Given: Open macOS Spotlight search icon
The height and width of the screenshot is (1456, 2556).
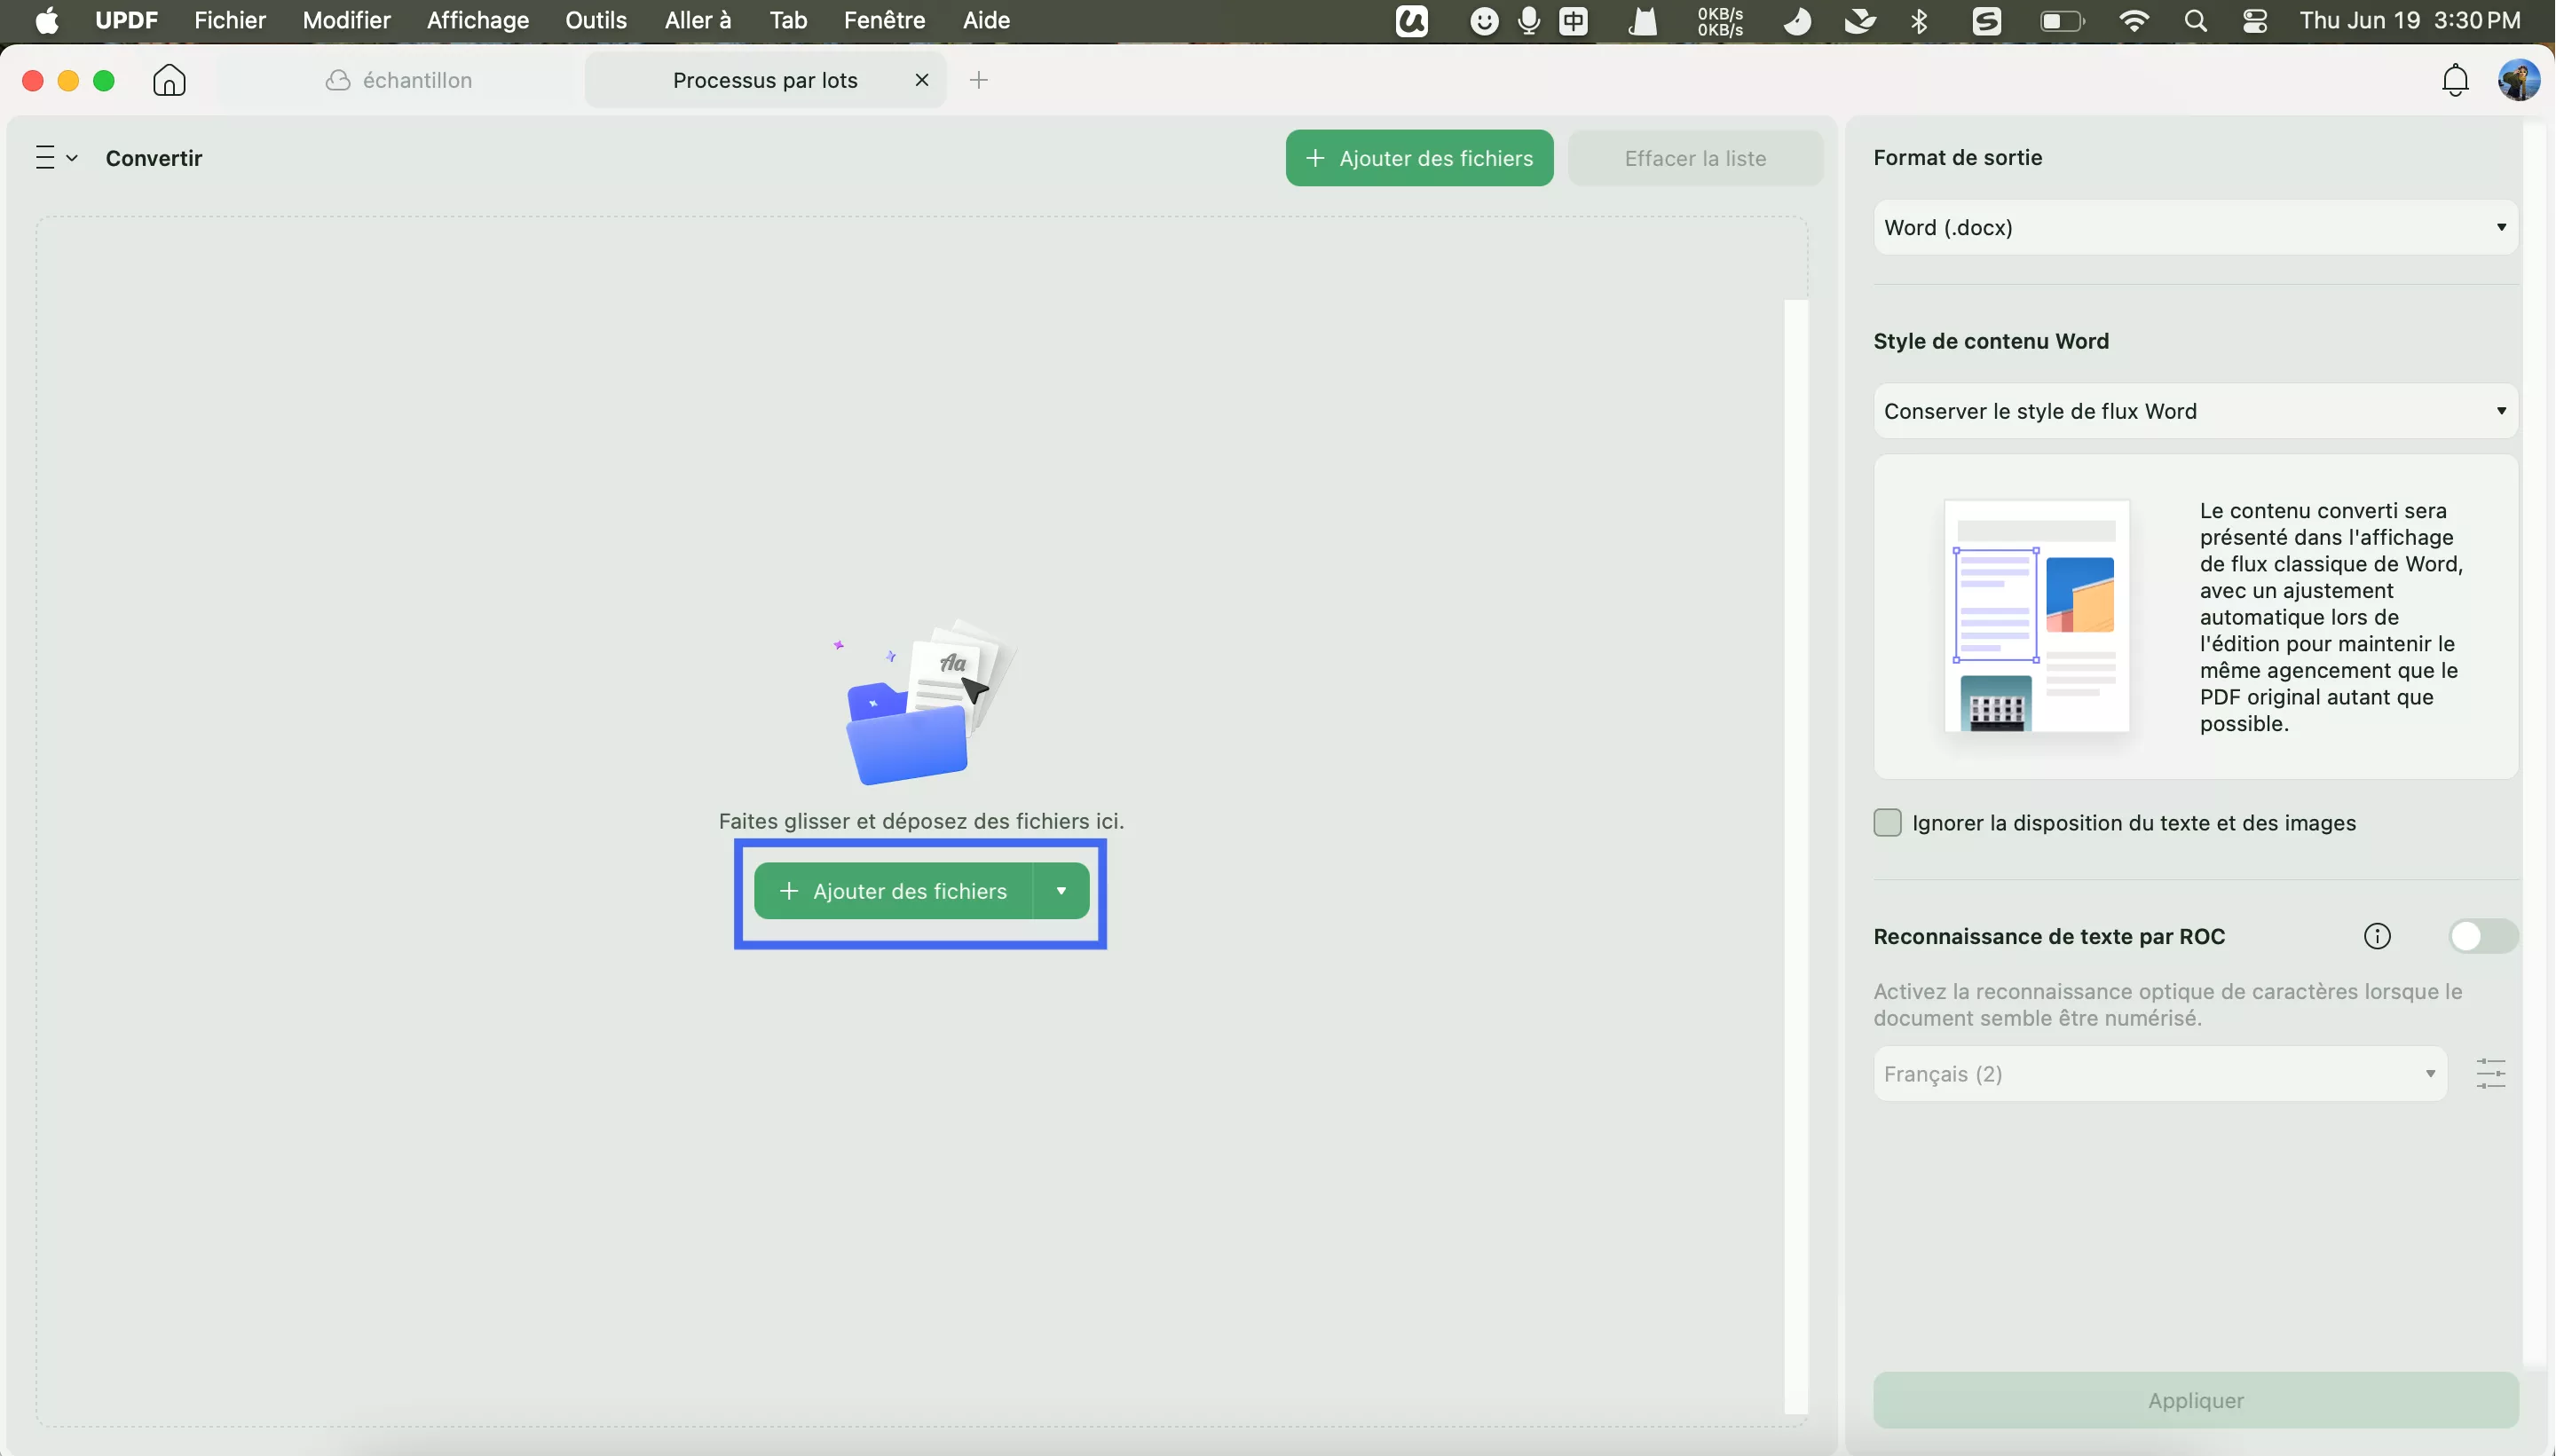Looking at the screenshot, I should click(x=2195, y=21).
